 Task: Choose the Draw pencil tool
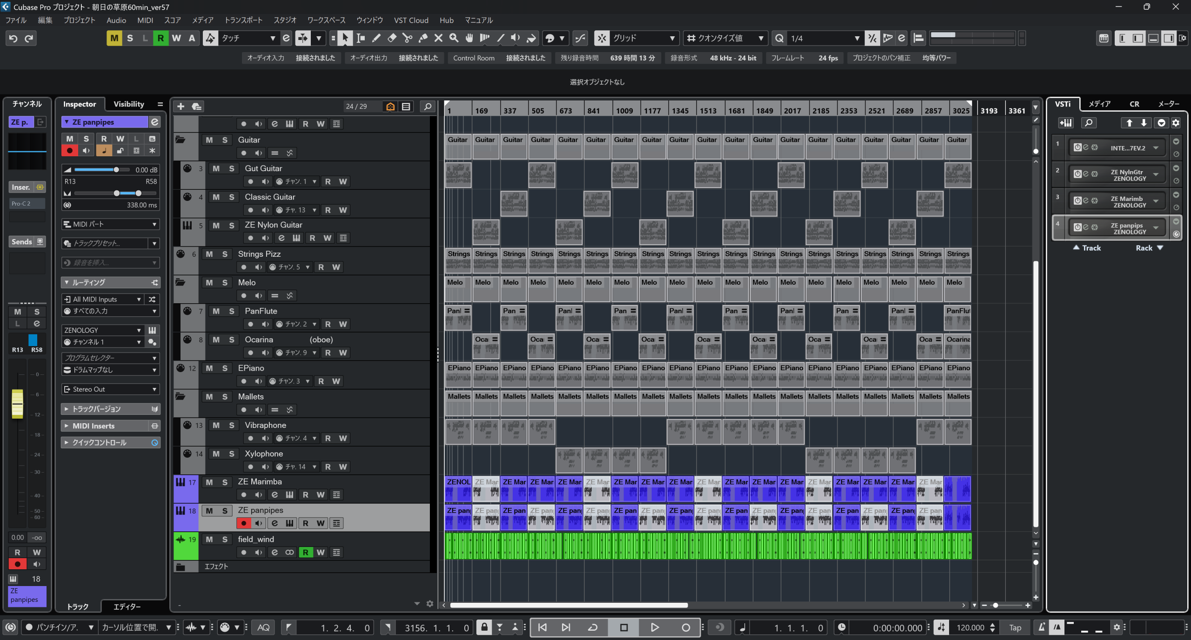[x=376, y=38]
